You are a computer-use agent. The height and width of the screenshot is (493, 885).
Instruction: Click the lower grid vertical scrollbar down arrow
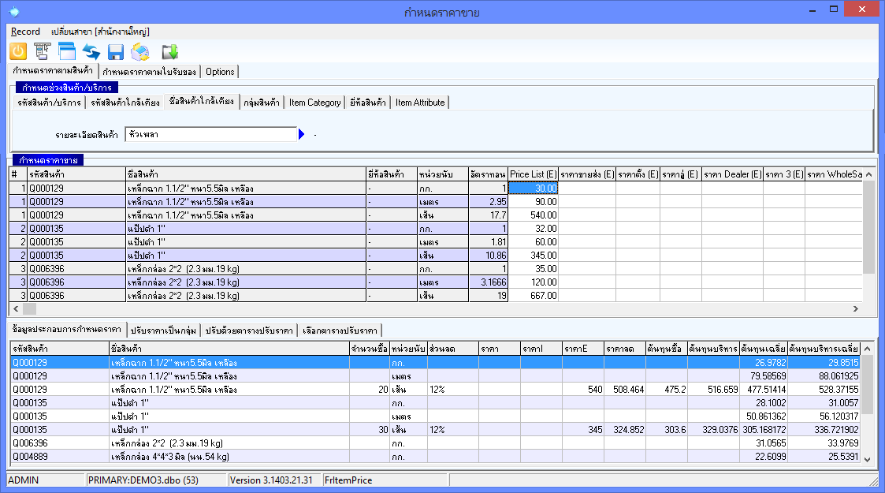[x=868, y=458]
